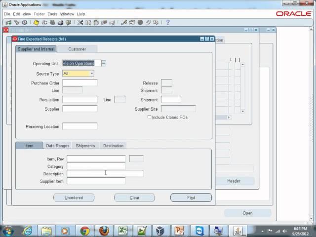Open the View menu
Screen dimensions: 316x237
coord(27,14)
